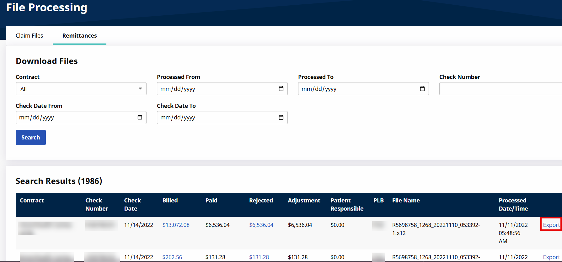Select the Remittances tab

tap(79, 36)
